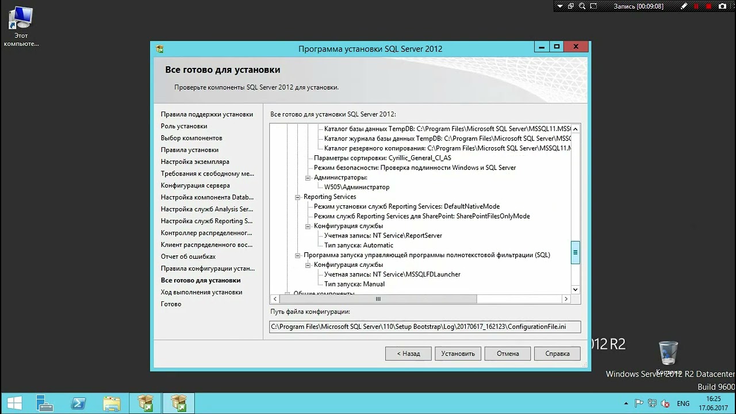Select the Требования к свободному ме... step
The image size is (736, 414).
coord(208,174)
